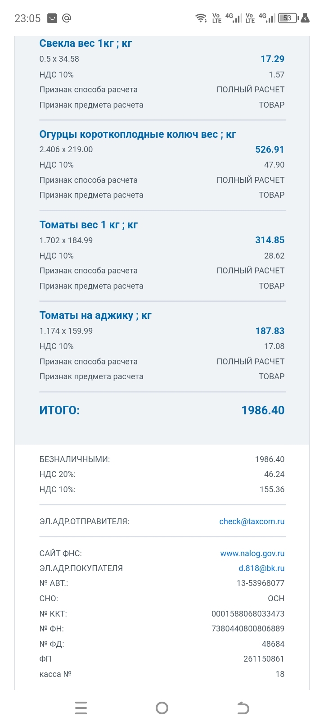Tap the smiley notification icon in status bar

52,18
